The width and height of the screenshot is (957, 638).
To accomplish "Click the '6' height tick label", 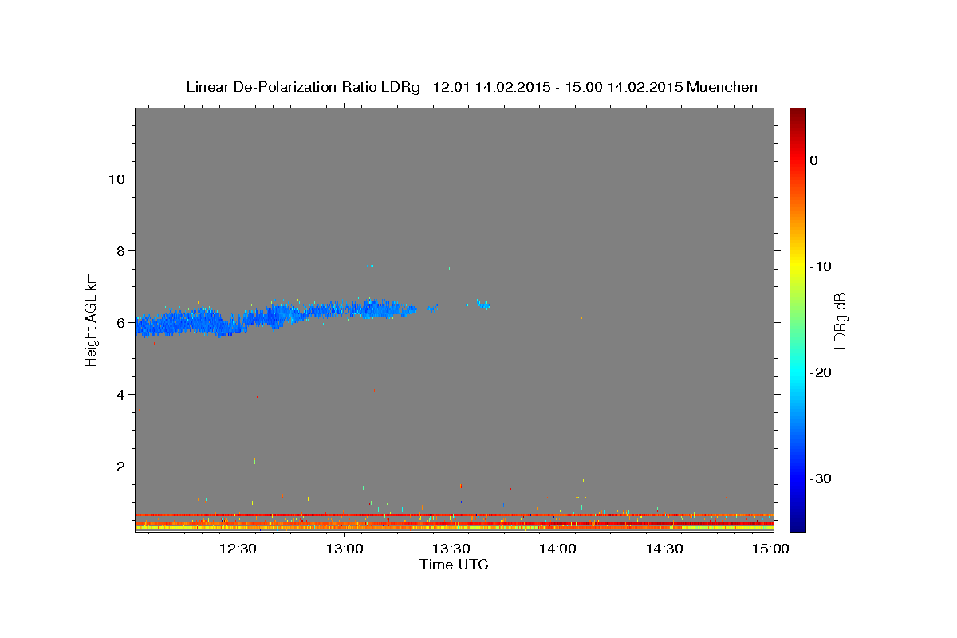I will point(119,322).
